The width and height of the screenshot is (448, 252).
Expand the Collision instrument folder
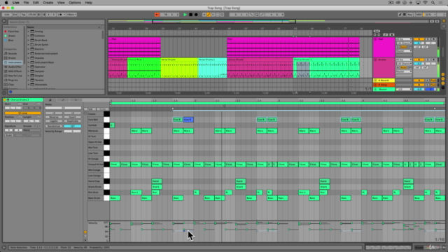[x=28, y=36]
